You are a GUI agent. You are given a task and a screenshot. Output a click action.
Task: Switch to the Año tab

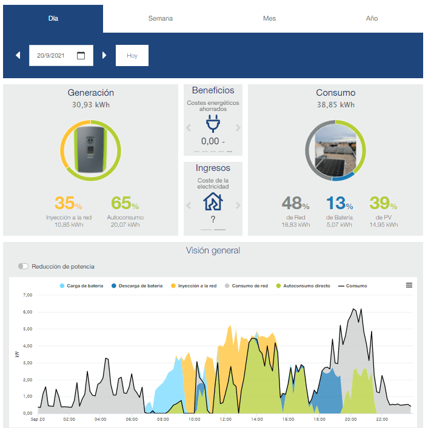click(372, 18)
